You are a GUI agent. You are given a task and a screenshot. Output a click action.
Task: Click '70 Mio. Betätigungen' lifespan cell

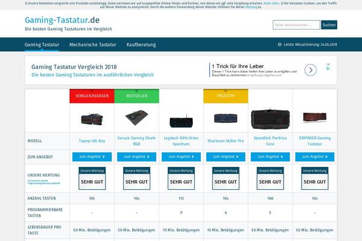pyautogui.click(x=181, y=230)
